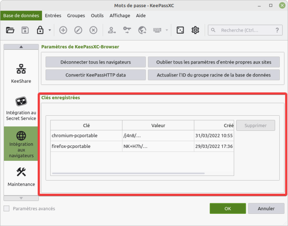This screenshot has width=288, height=226.
Task: Open settings with the gear icon
Action: (195, 30)
